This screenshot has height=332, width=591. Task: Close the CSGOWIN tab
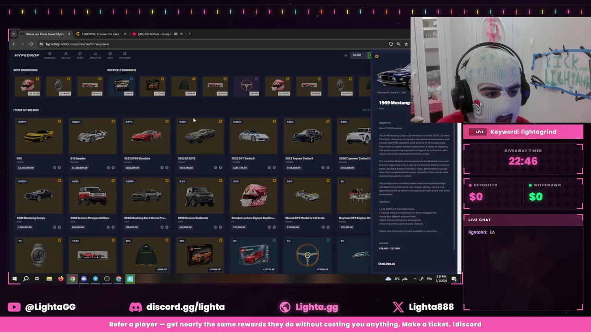point(125,34)
